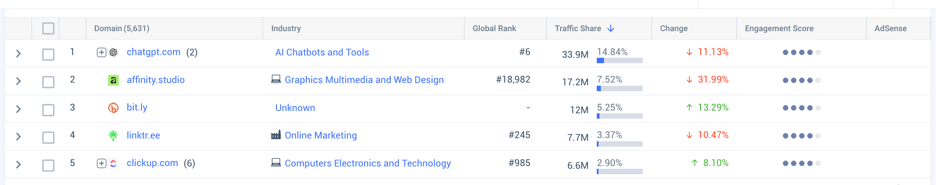
Task: Click the plus icon beside clickup.com
Action: coord(102,163)
